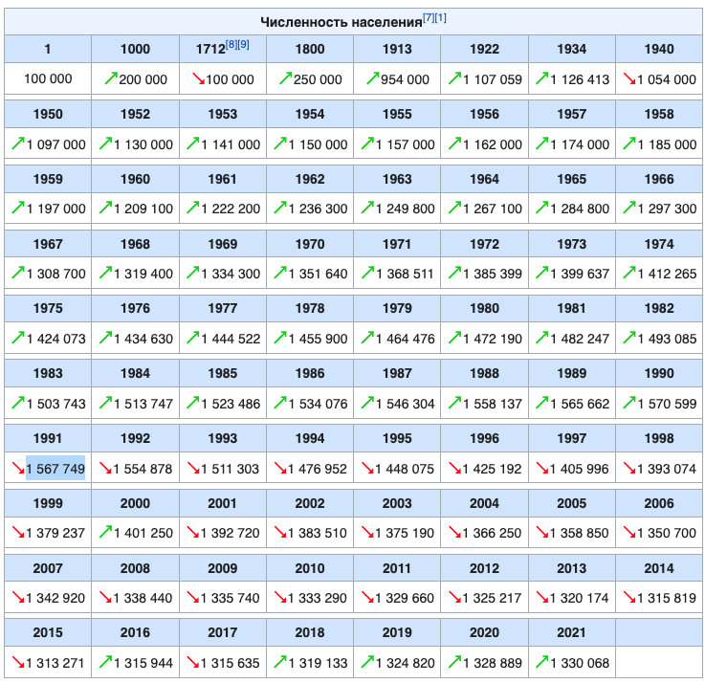Click the 1991 year header cell
Image resolution: width=705 pixels, height=683 pixels.
tap(48, 438)
